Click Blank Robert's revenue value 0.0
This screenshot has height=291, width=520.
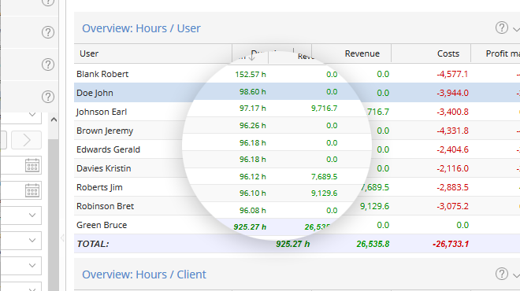point(383,74)
